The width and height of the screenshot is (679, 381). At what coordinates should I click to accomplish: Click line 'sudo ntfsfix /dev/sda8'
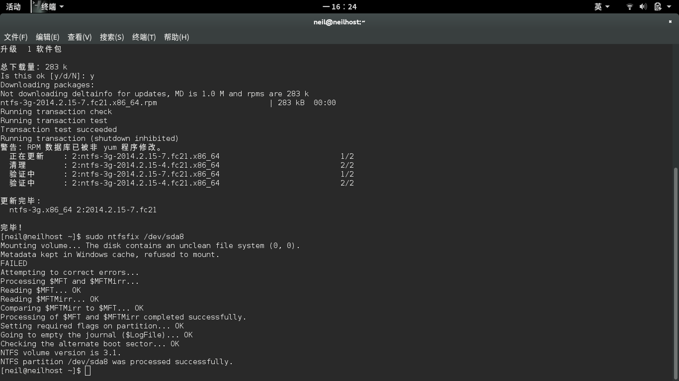135,237
